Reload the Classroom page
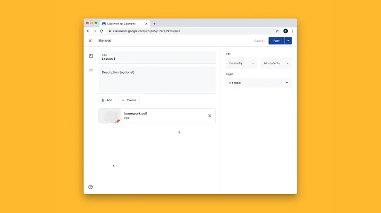Screen dimensions: 381x213 [x=102, y=31]
